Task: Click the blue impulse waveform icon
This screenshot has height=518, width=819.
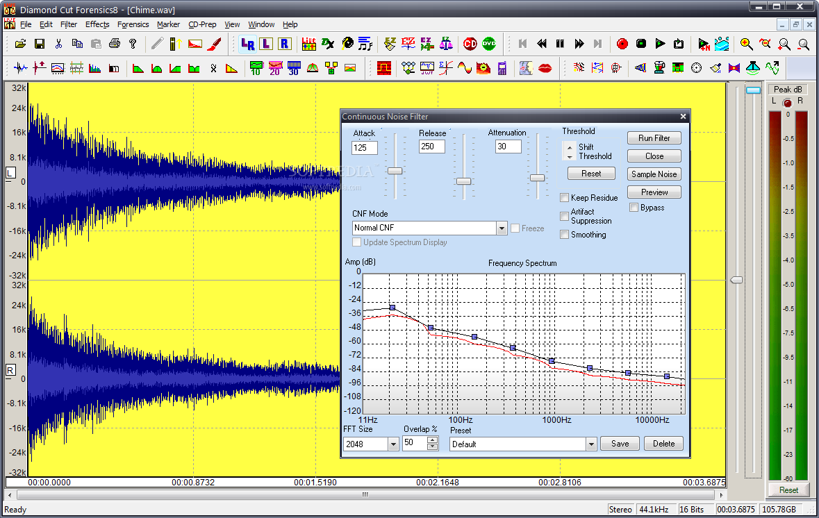Action: [20, 69]
